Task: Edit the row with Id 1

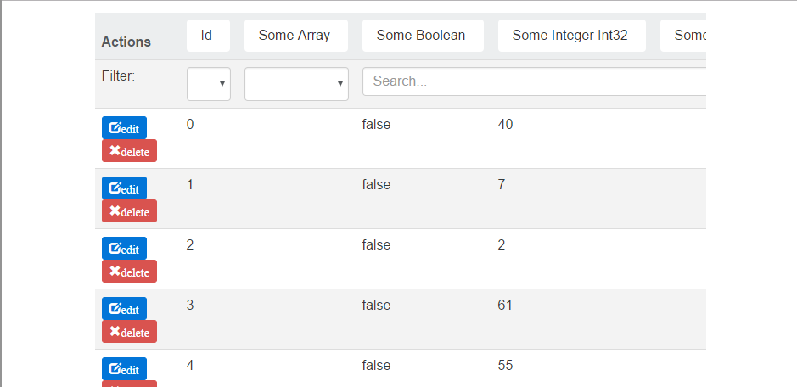Action: click(124, 188)
